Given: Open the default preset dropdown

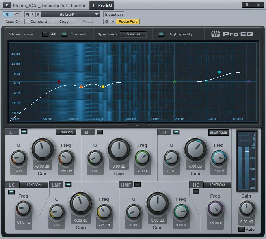Looking at the screenshot, I should 71,15.
